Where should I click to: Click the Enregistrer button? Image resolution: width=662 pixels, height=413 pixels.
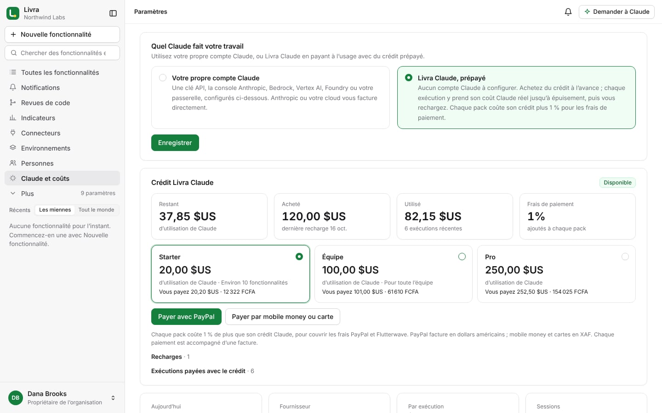pos(175,143)
